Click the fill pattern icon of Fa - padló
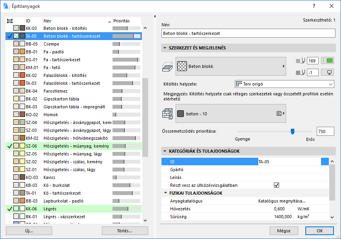The image size is (341, 239). click(x=16, y=51)
